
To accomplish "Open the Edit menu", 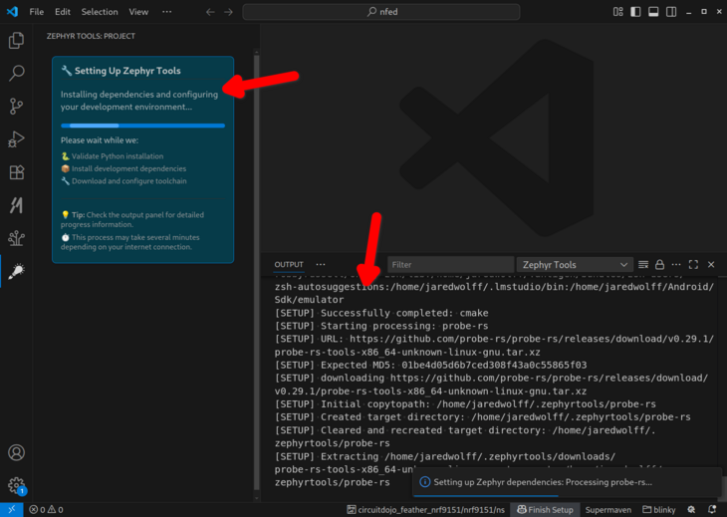I will pyautogui.click(x=63, y=12).
